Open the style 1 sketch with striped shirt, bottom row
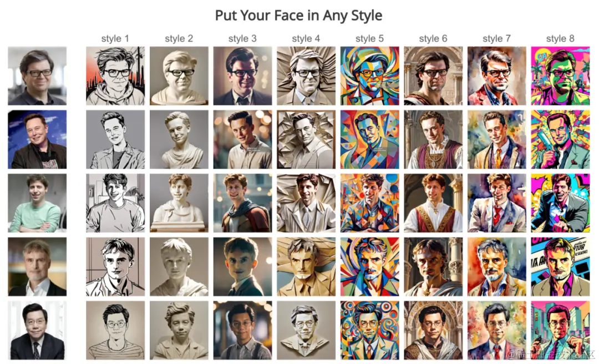This screenshot has width=599, height=364. (115, 330)
